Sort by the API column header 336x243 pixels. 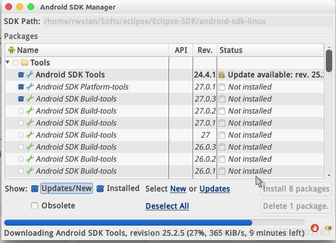pyautogui.click(x=181, y=50)
